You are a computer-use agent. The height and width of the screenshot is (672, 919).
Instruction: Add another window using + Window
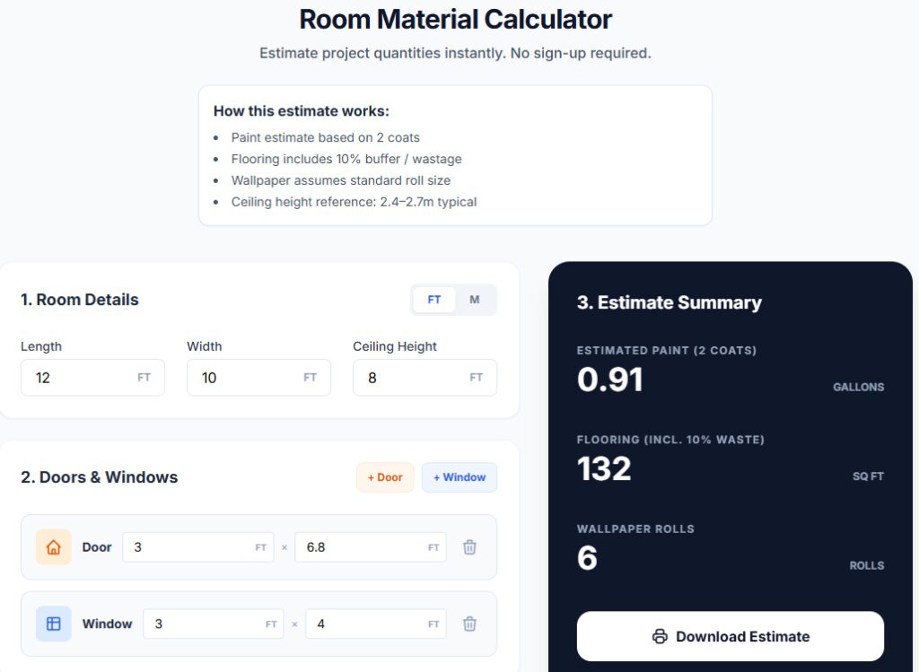click(459, 476)
